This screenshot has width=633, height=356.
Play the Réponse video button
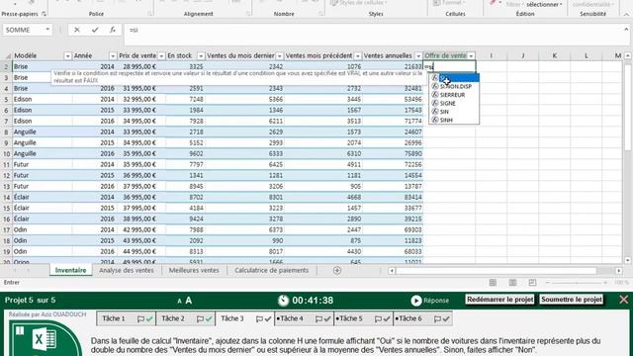click(416, 301)
